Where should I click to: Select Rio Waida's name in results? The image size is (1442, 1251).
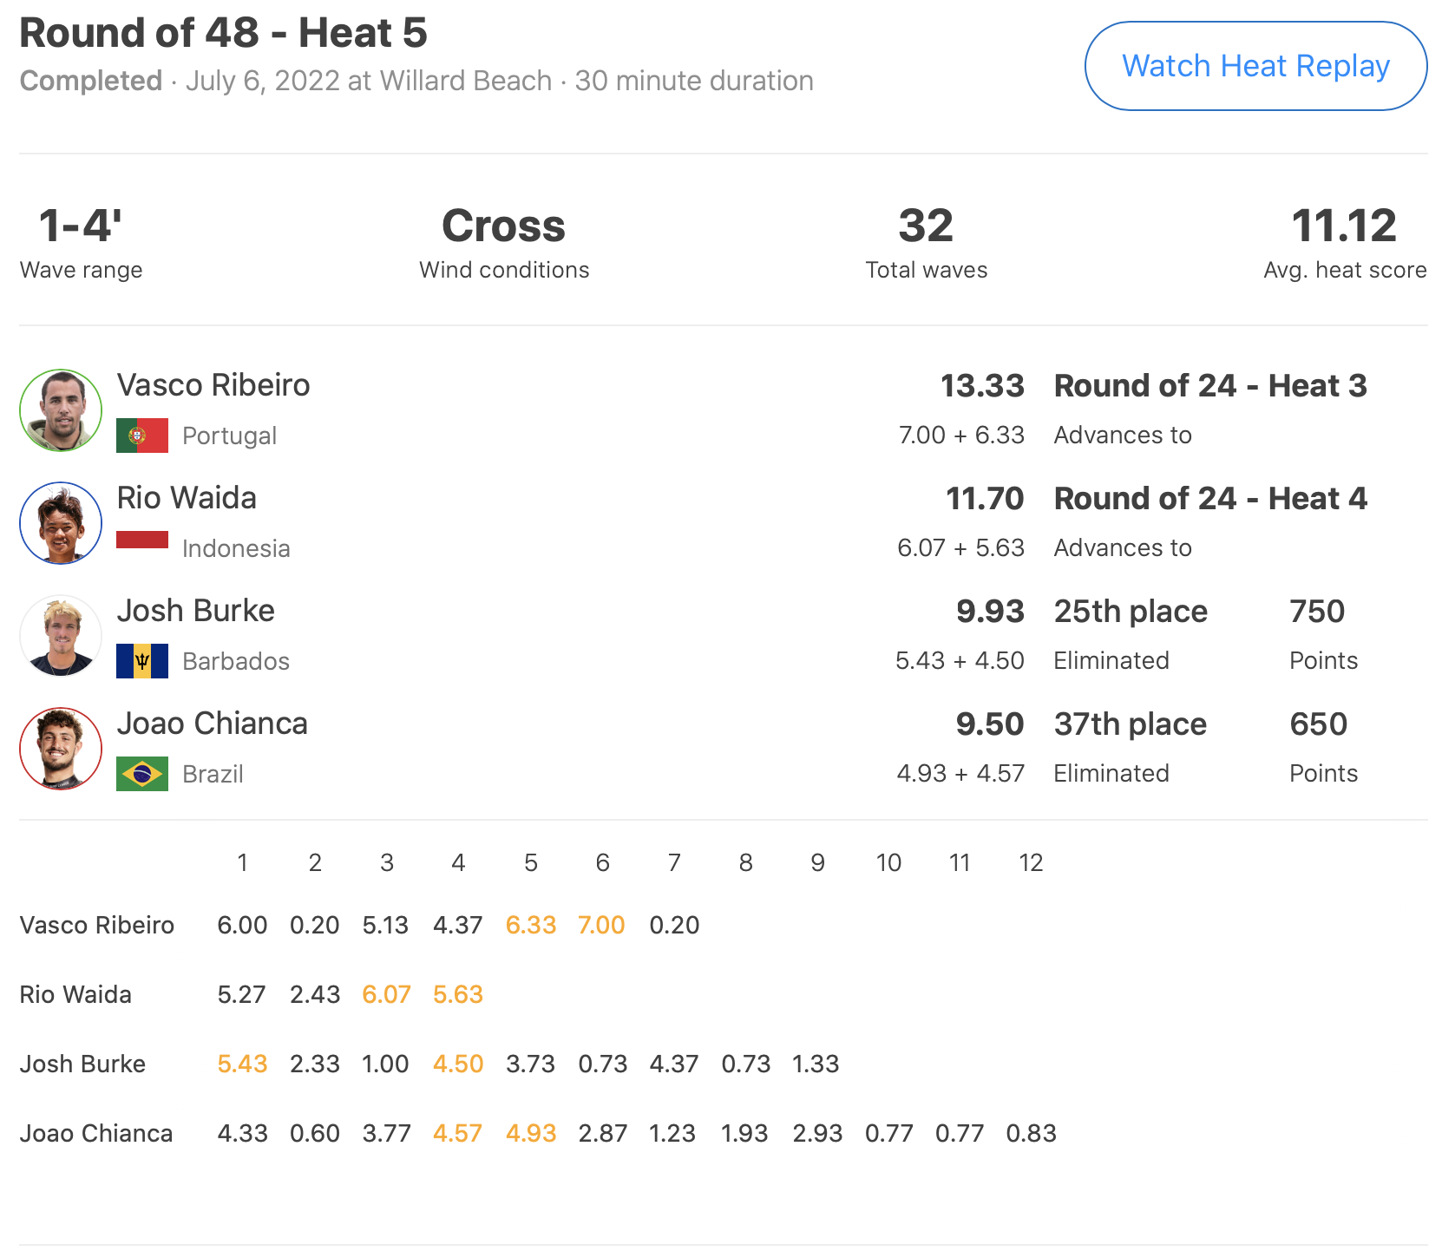[x=187, y=498]
